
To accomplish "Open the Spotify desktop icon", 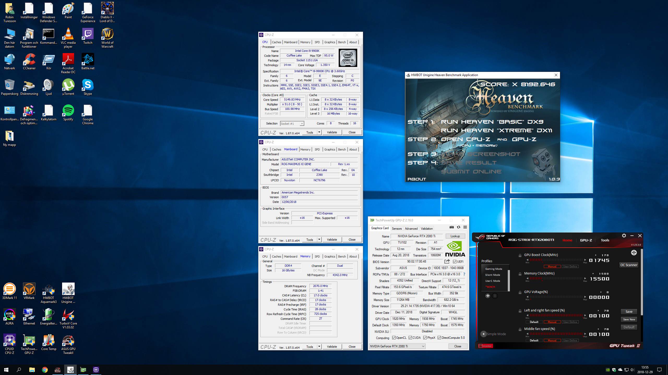I will pyautogui.click(x=68, y=113).
